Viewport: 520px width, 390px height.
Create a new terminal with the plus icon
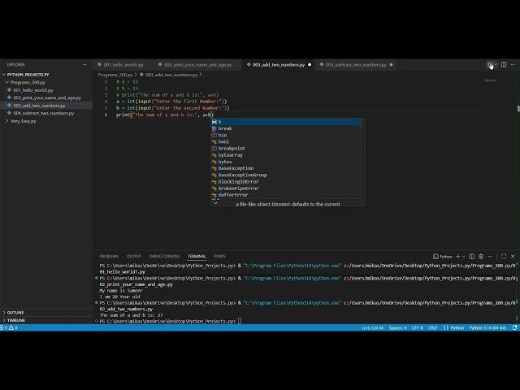(x=458, y=257)
